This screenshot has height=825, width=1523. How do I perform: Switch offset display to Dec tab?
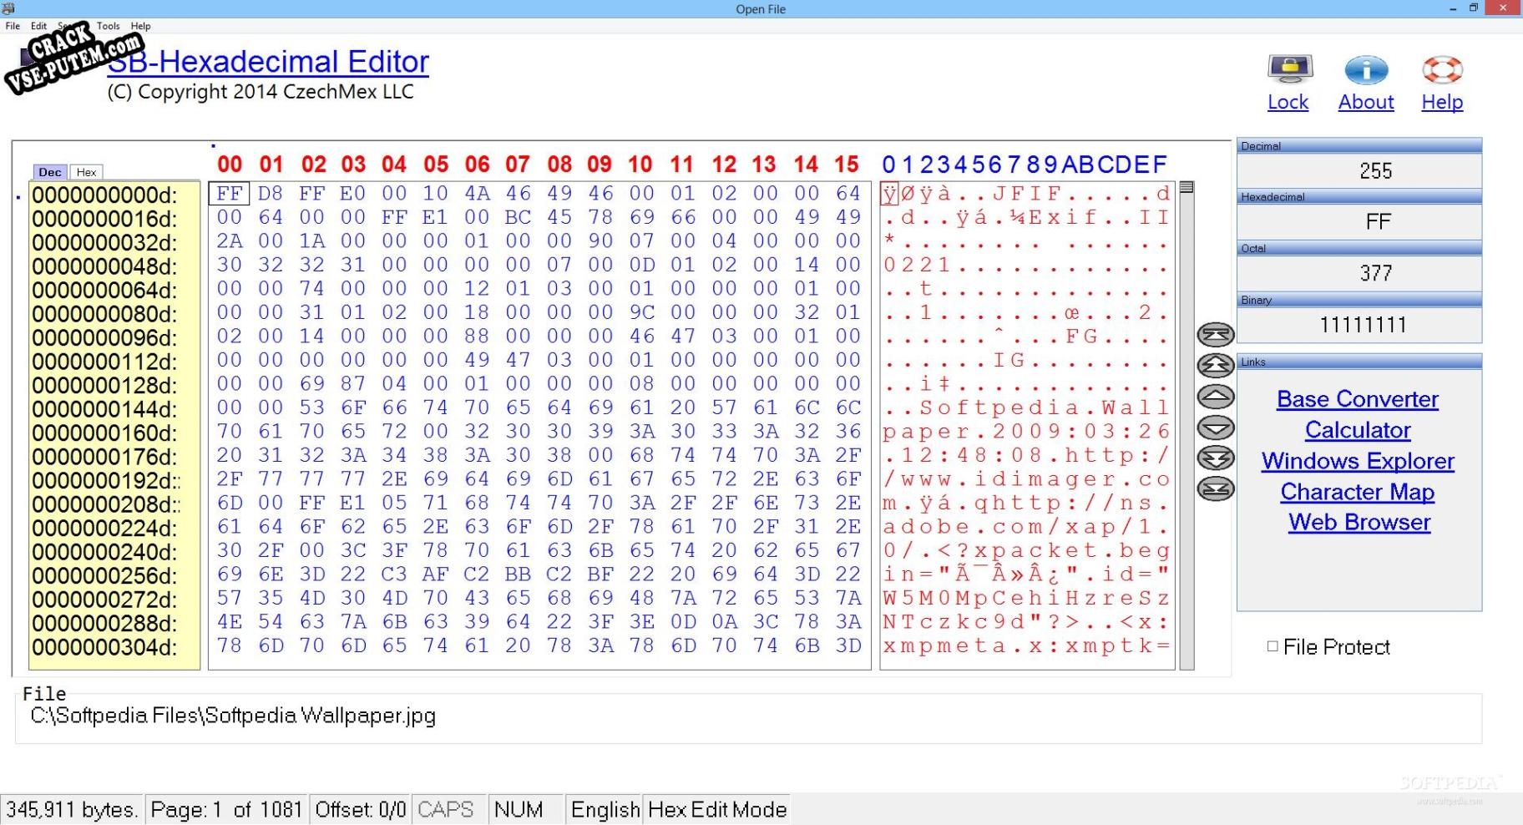click(50, 172)
